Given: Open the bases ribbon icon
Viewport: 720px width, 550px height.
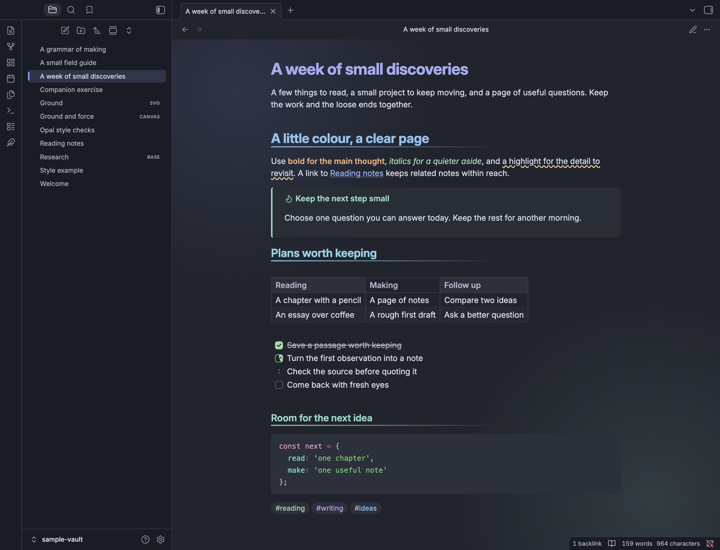Looking at the screenshot, I should 11,127.
